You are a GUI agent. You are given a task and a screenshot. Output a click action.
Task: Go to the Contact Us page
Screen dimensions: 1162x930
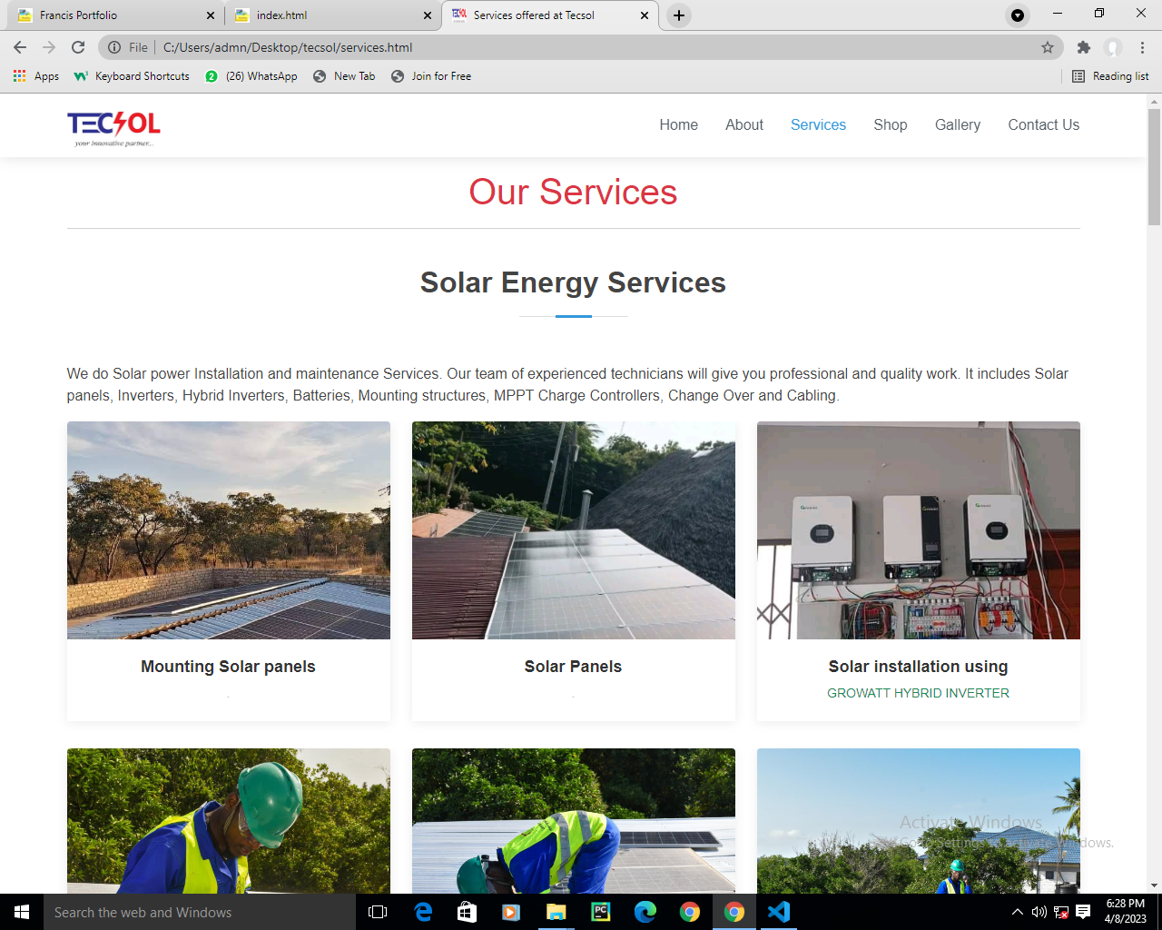(x=1043, y=125)
